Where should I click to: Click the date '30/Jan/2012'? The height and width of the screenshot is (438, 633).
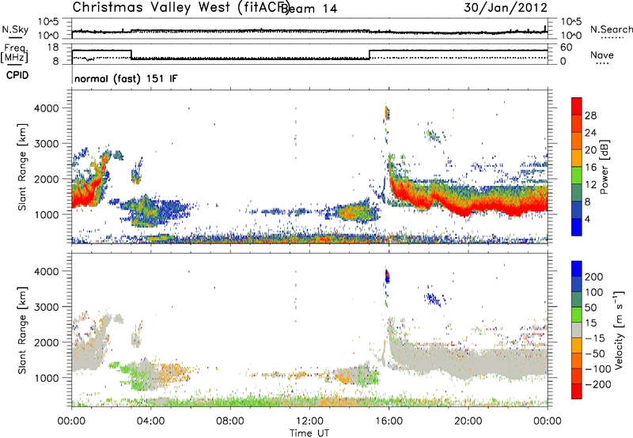(506, 8)
